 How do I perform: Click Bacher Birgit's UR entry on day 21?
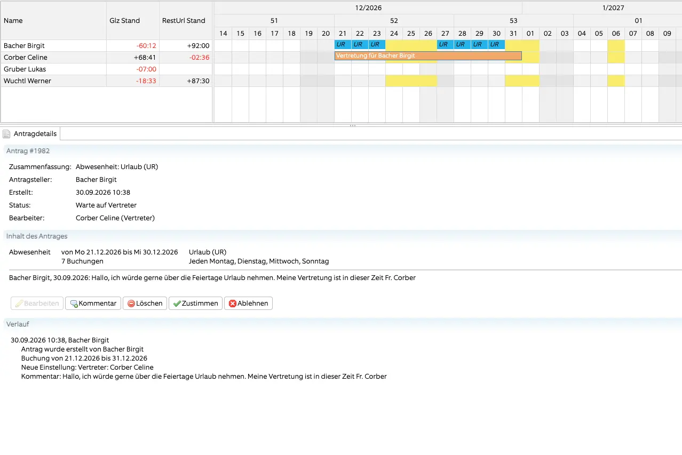(343, 44)
